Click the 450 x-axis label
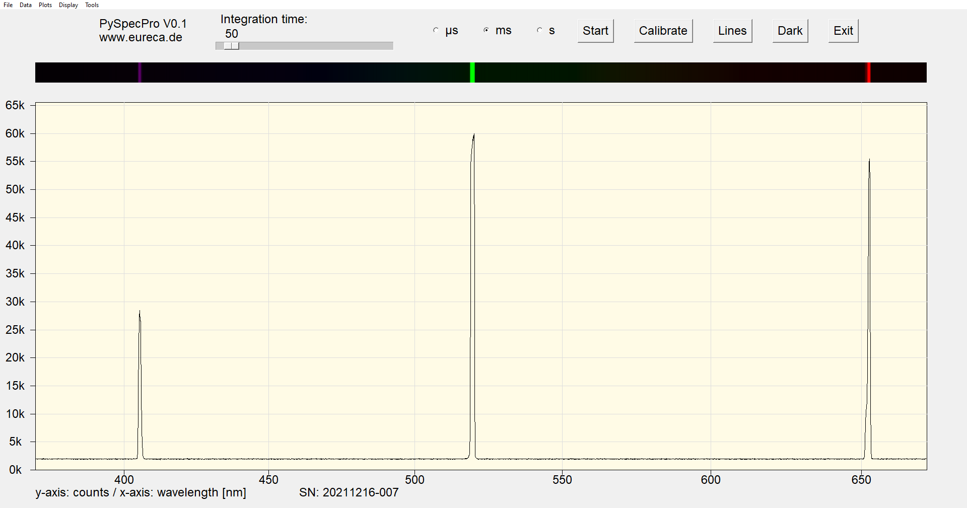The image size is (967, 508). [268, 480]
